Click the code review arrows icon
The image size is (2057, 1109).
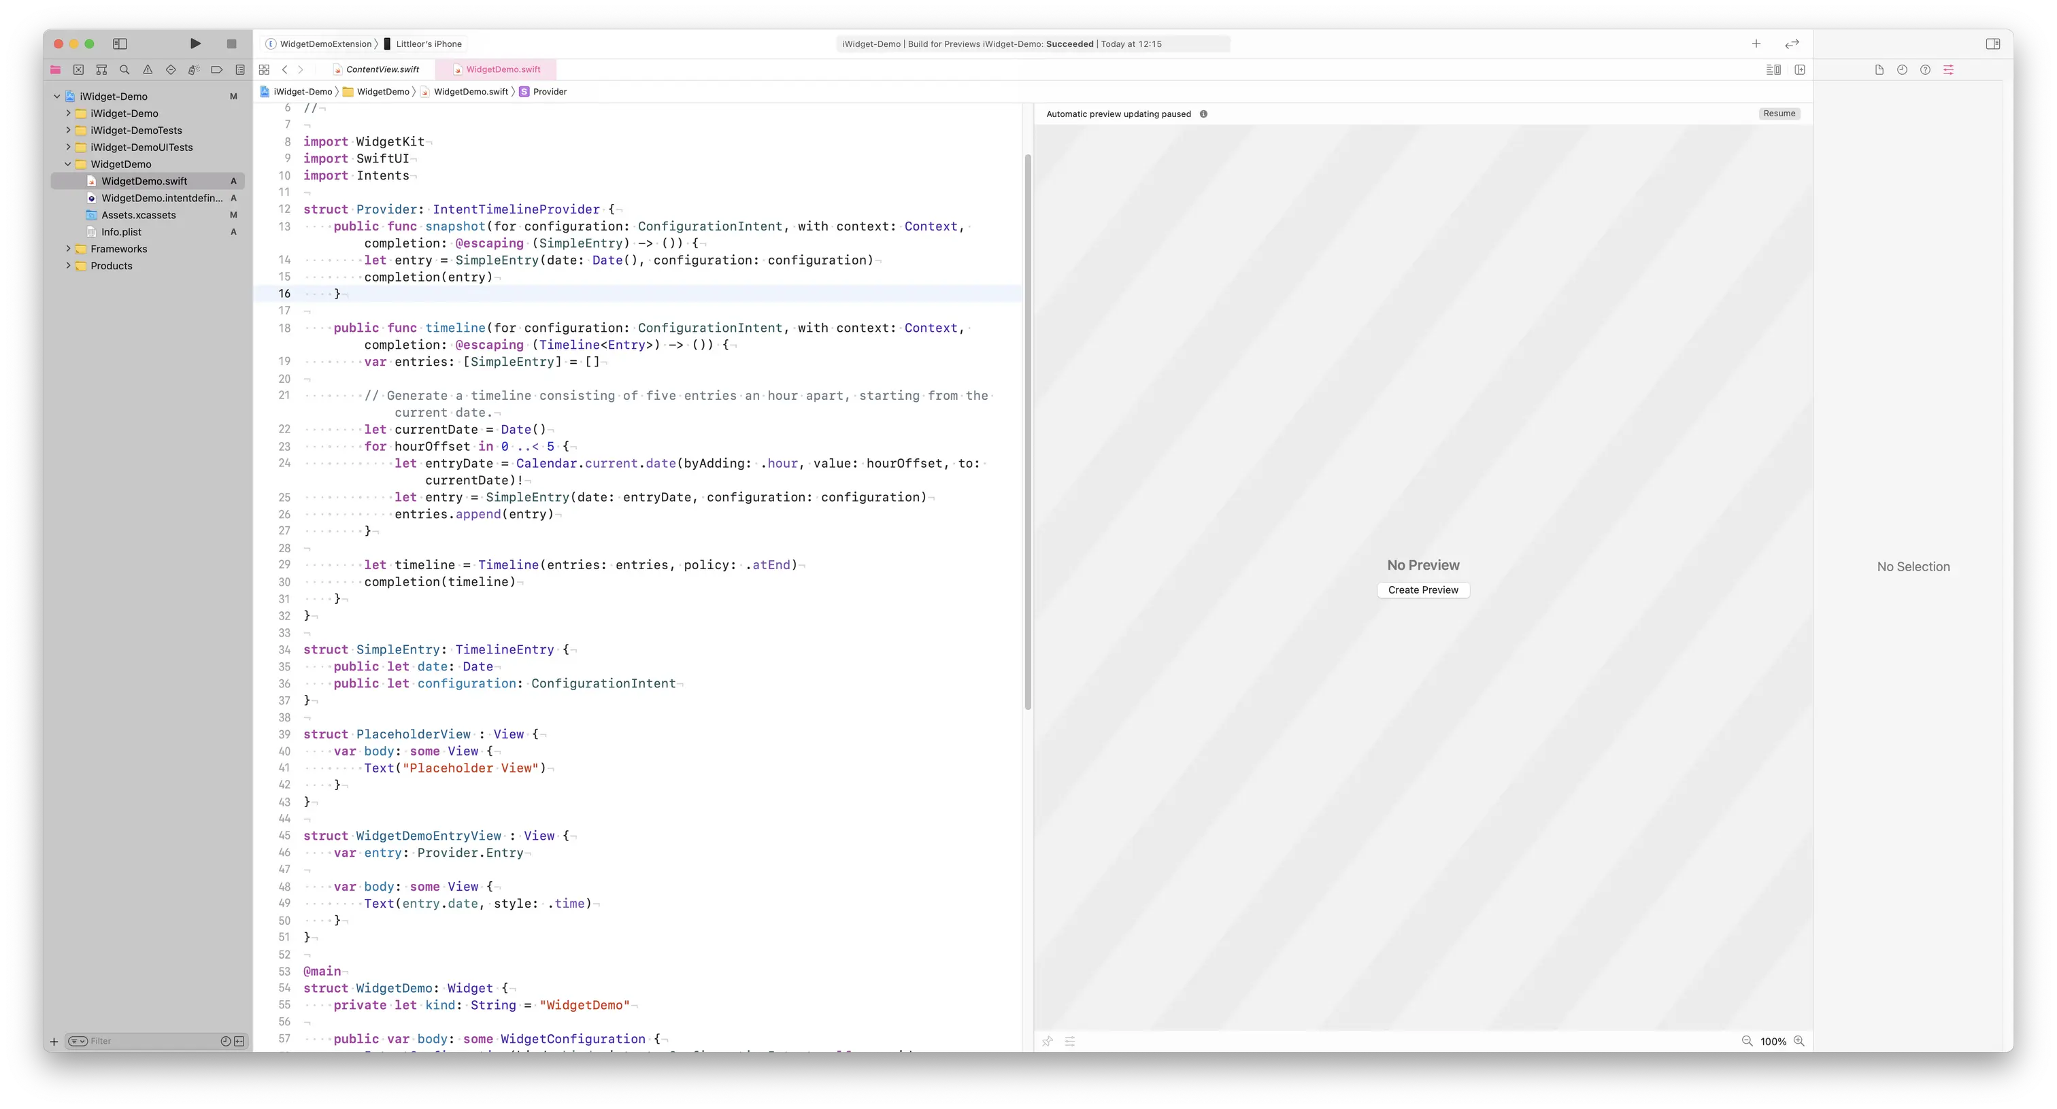[x=1792, y=44]
